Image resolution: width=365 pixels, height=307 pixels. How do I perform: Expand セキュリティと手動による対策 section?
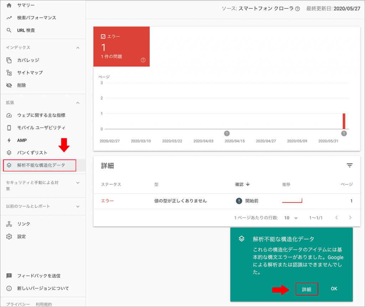pos(78,183)
